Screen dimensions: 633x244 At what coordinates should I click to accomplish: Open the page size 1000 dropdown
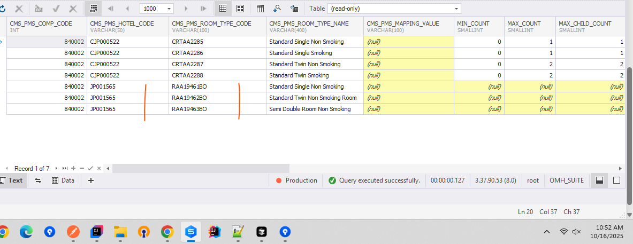pos(170,9)
